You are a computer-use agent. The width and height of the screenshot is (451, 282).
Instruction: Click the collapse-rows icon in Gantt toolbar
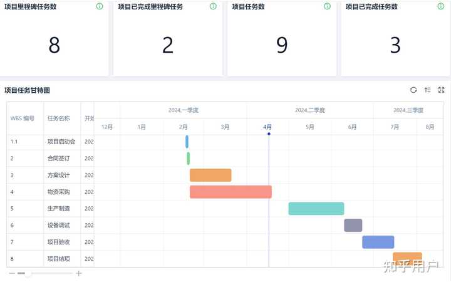tap(427, 90)
